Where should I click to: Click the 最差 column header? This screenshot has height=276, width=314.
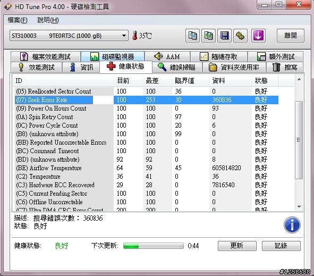coord(157,81)
